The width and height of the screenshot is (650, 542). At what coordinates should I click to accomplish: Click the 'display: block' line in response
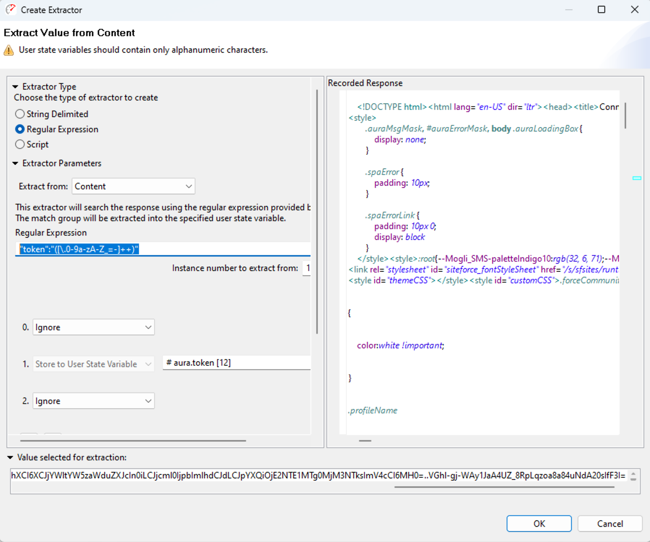(x=400, y=237)
